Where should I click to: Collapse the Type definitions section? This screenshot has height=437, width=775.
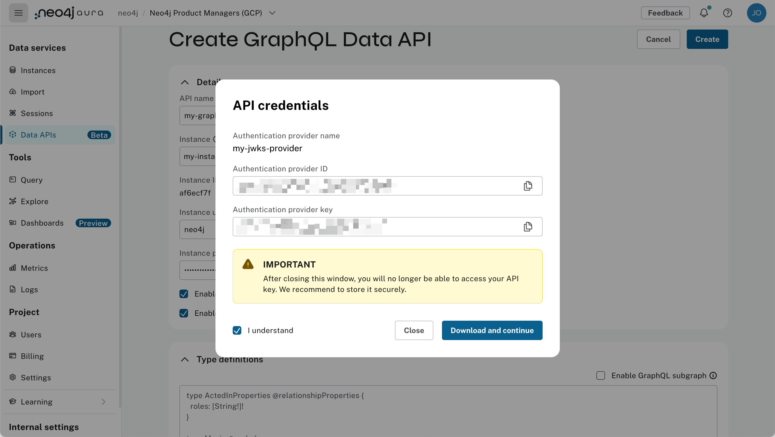(185, 360)
